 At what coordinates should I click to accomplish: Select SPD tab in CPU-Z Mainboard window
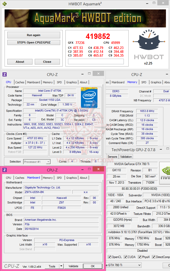(x=59, y=178)
